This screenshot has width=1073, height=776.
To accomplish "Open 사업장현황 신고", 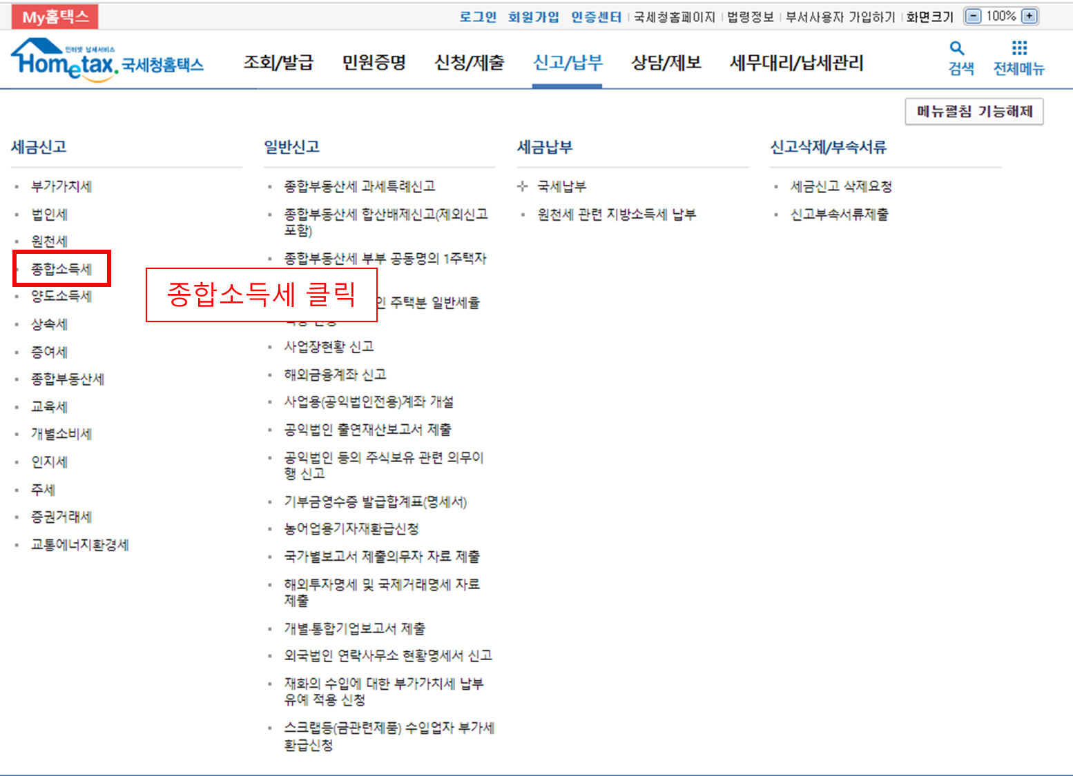I will (x=331, y=346).
